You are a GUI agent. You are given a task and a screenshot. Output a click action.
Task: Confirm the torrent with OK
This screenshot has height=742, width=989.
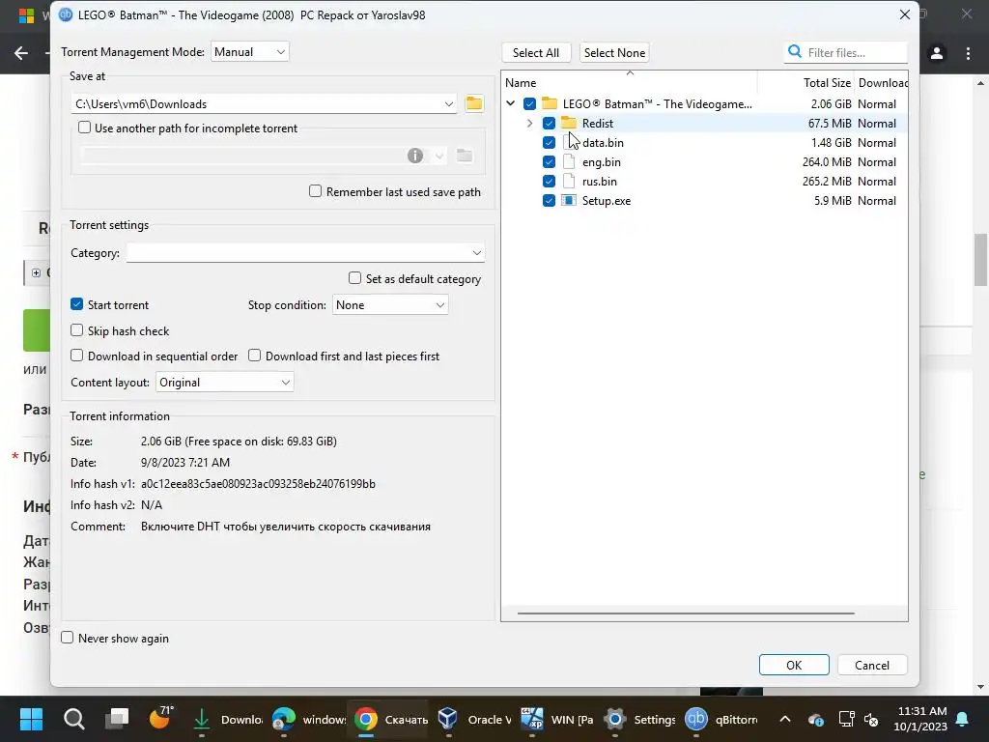pyautogui.click(x=794, y=665)
